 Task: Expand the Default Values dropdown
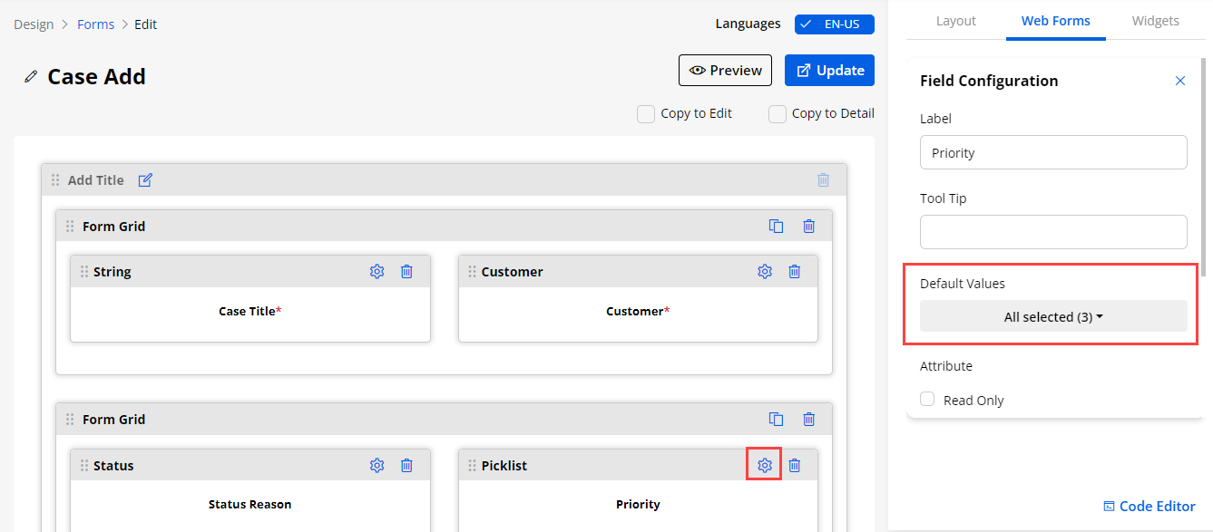pos(1053,316)
